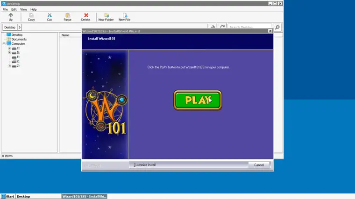Expand the Z: drive node
Screen dimensions: 355x199
tap(9, 66)
